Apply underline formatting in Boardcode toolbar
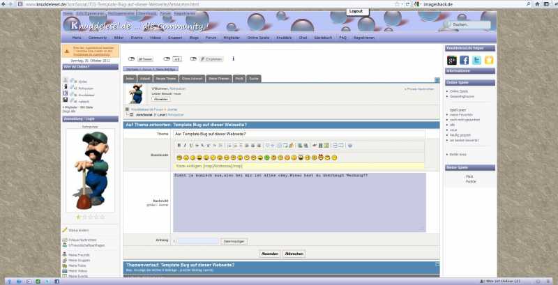Screen dimensions: 558x285 (190, 146)
